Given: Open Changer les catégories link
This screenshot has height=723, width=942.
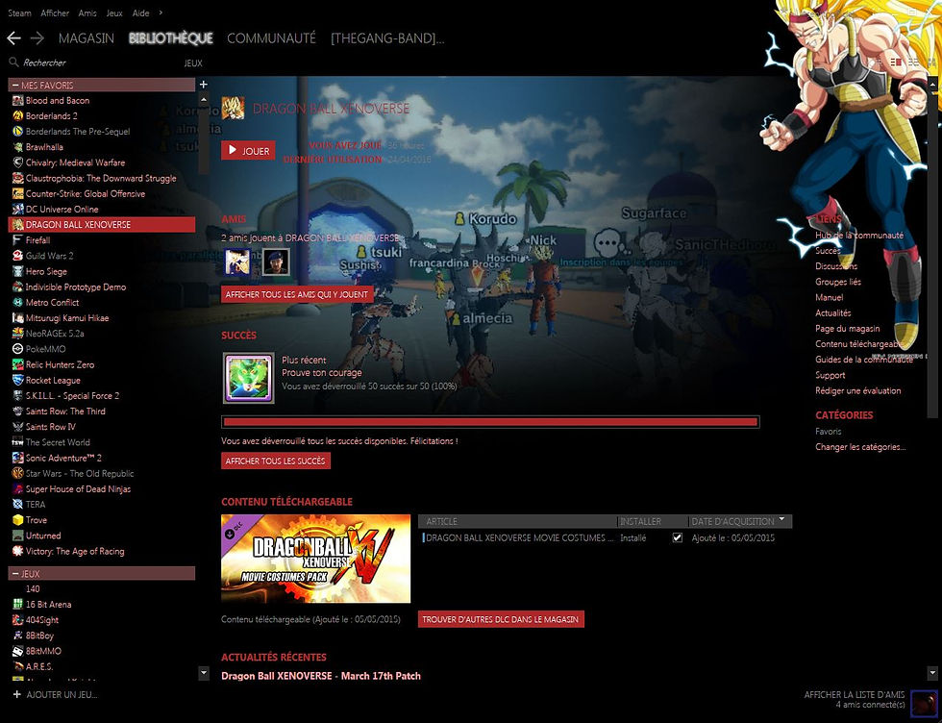Looking at the screenshot, I should [x=860, y=446].
